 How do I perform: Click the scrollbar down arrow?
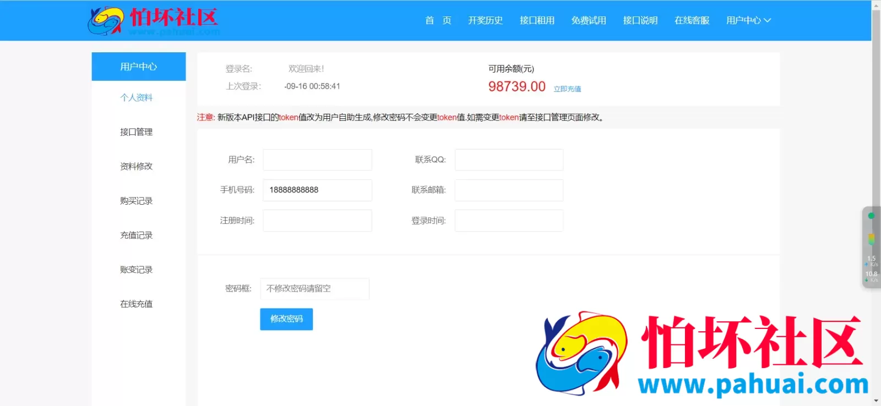point(876,401)
